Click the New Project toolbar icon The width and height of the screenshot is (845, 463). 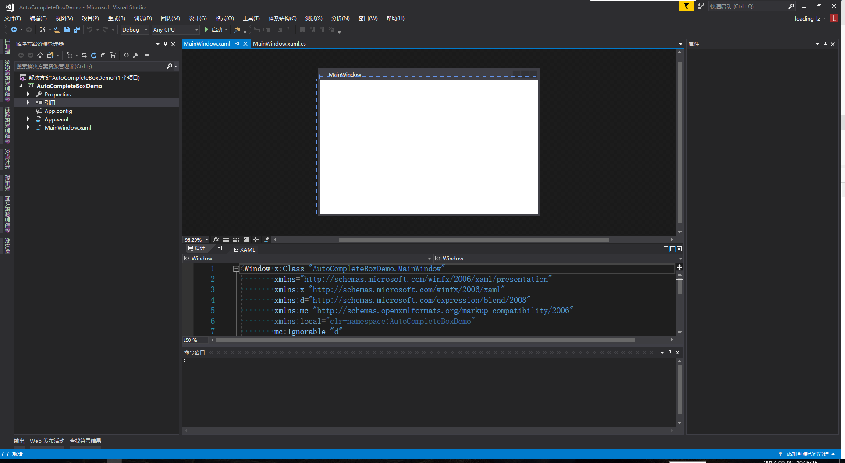click(x=42, y=30)
